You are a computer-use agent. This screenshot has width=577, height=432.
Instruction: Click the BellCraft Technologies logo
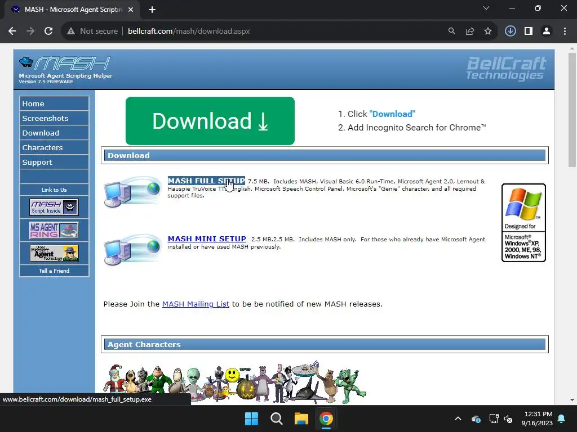(x=507, y=68)
